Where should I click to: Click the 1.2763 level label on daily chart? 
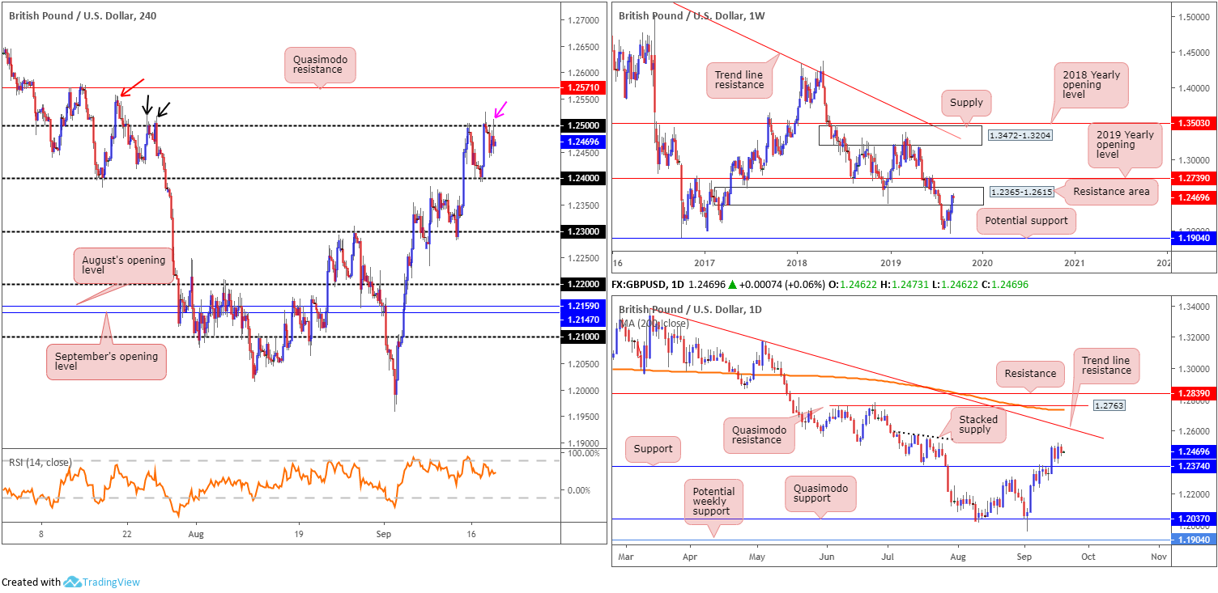click(1108, 405)
